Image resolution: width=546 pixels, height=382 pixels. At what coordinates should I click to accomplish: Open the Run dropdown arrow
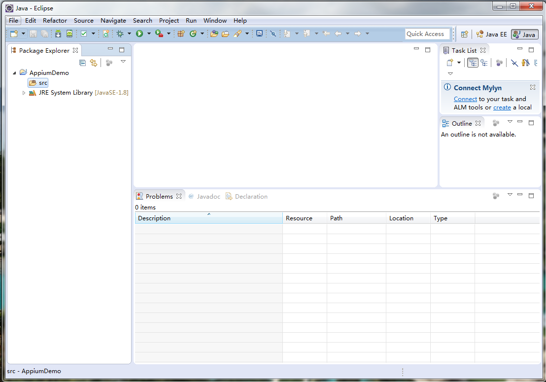pyautogui.click(x=149, y=34)
